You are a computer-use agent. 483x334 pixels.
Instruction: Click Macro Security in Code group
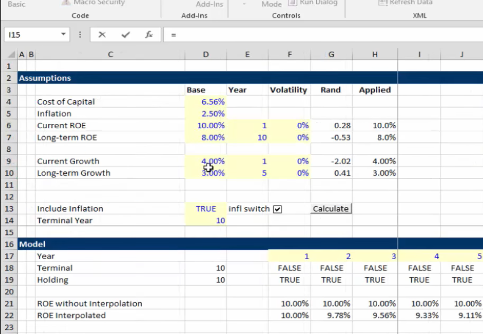tap(93, 3)
